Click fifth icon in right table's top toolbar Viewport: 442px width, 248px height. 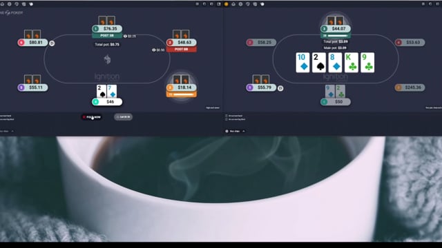point(255,4)
